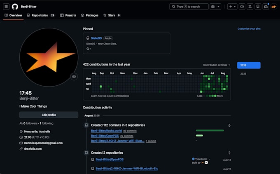
Task: Open Customize your pins link
Action: [249, 28]
